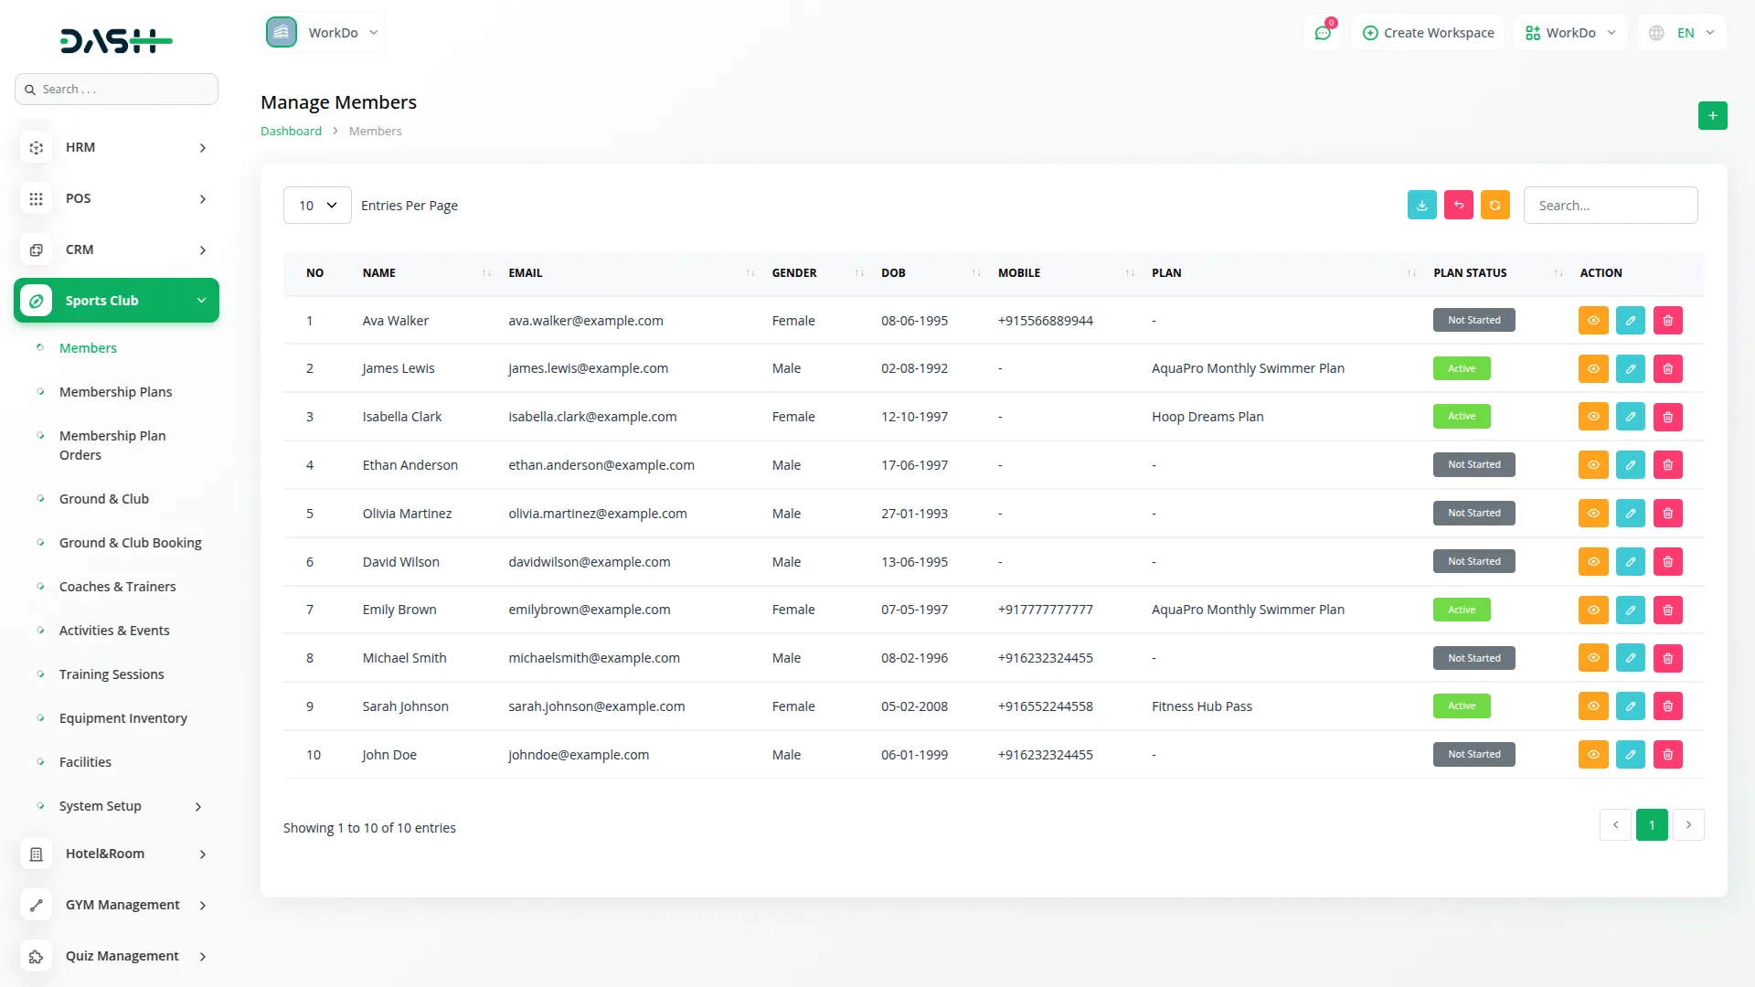
Task: Open the entries per page dropdown
Action: 317,206
